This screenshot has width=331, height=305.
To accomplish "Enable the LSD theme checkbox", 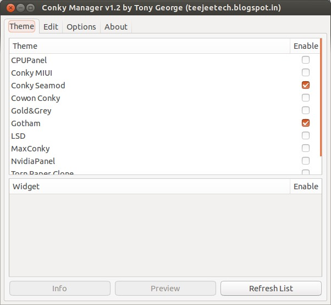I will click(306, 135).
